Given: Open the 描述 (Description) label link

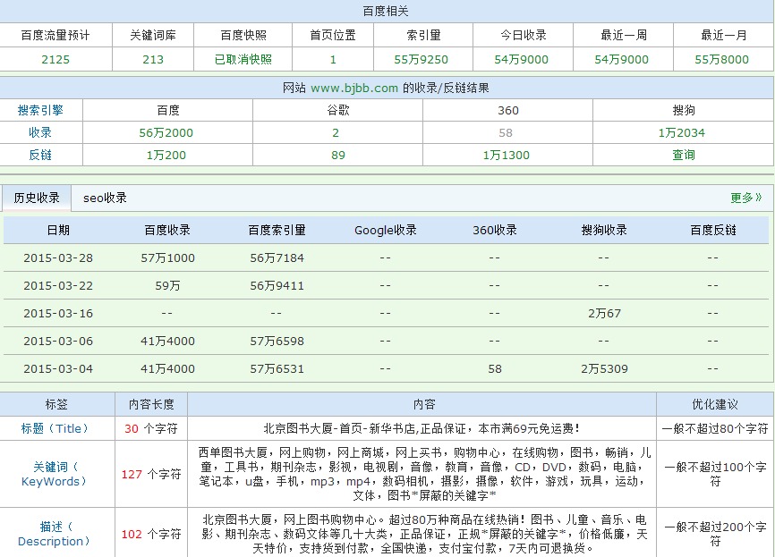Looking at the screenshot, I should click(55, 534).
